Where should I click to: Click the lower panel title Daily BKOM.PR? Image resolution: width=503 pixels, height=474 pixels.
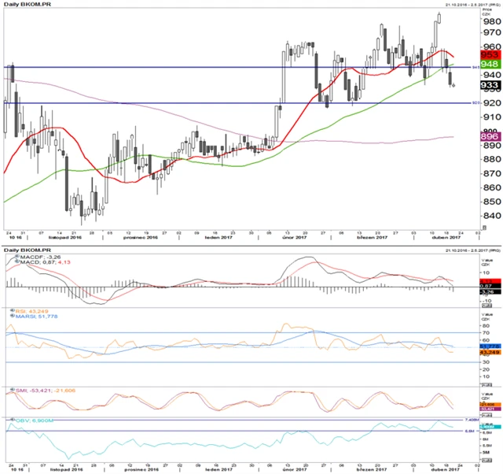click(x=25, y=249)
